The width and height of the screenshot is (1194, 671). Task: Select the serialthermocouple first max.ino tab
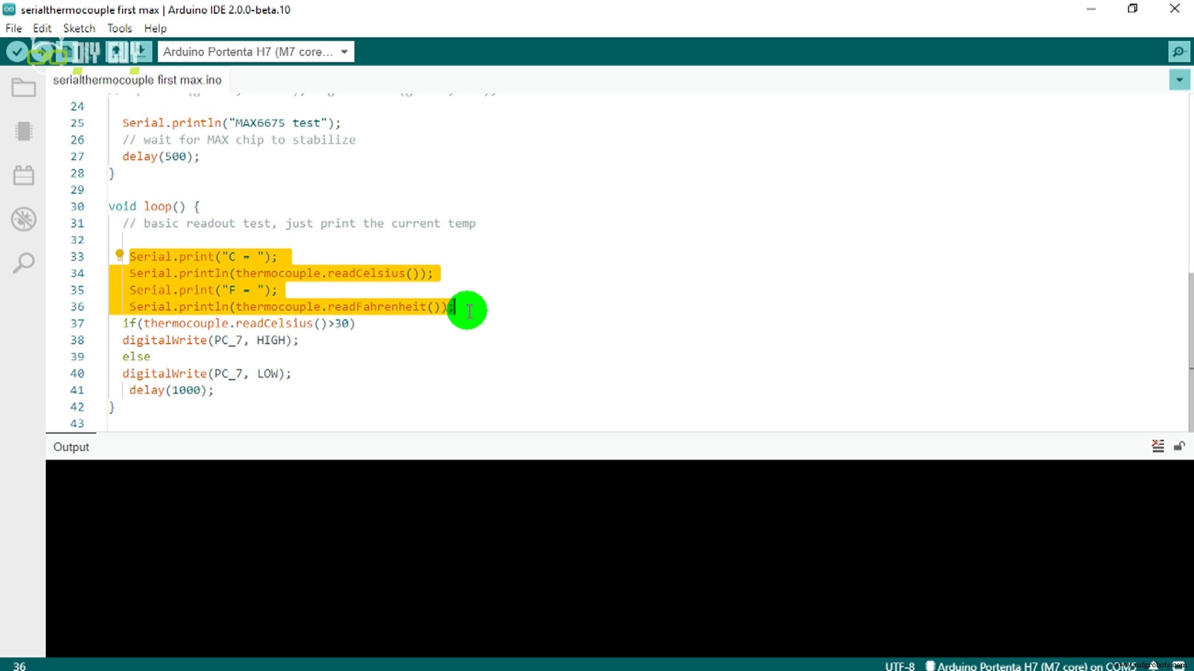click(x=137, y=80)
